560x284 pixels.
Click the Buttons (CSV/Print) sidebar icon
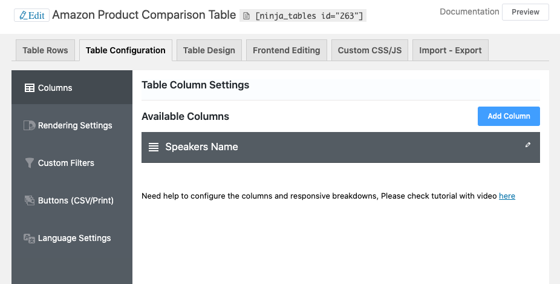pyautogui.click(x=29, y=200)
